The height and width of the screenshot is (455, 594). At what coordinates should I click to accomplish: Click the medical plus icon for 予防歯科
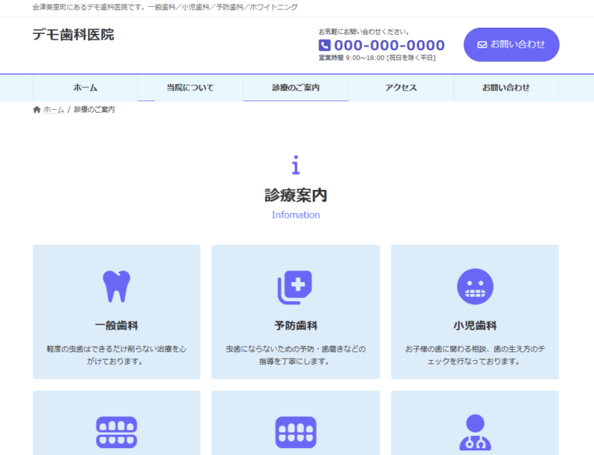point(295,287)
